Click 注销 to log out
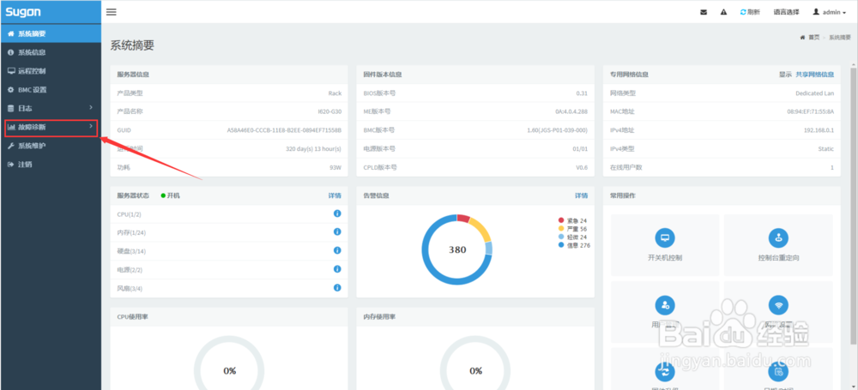Screen dimensions: 858x390 51,164
